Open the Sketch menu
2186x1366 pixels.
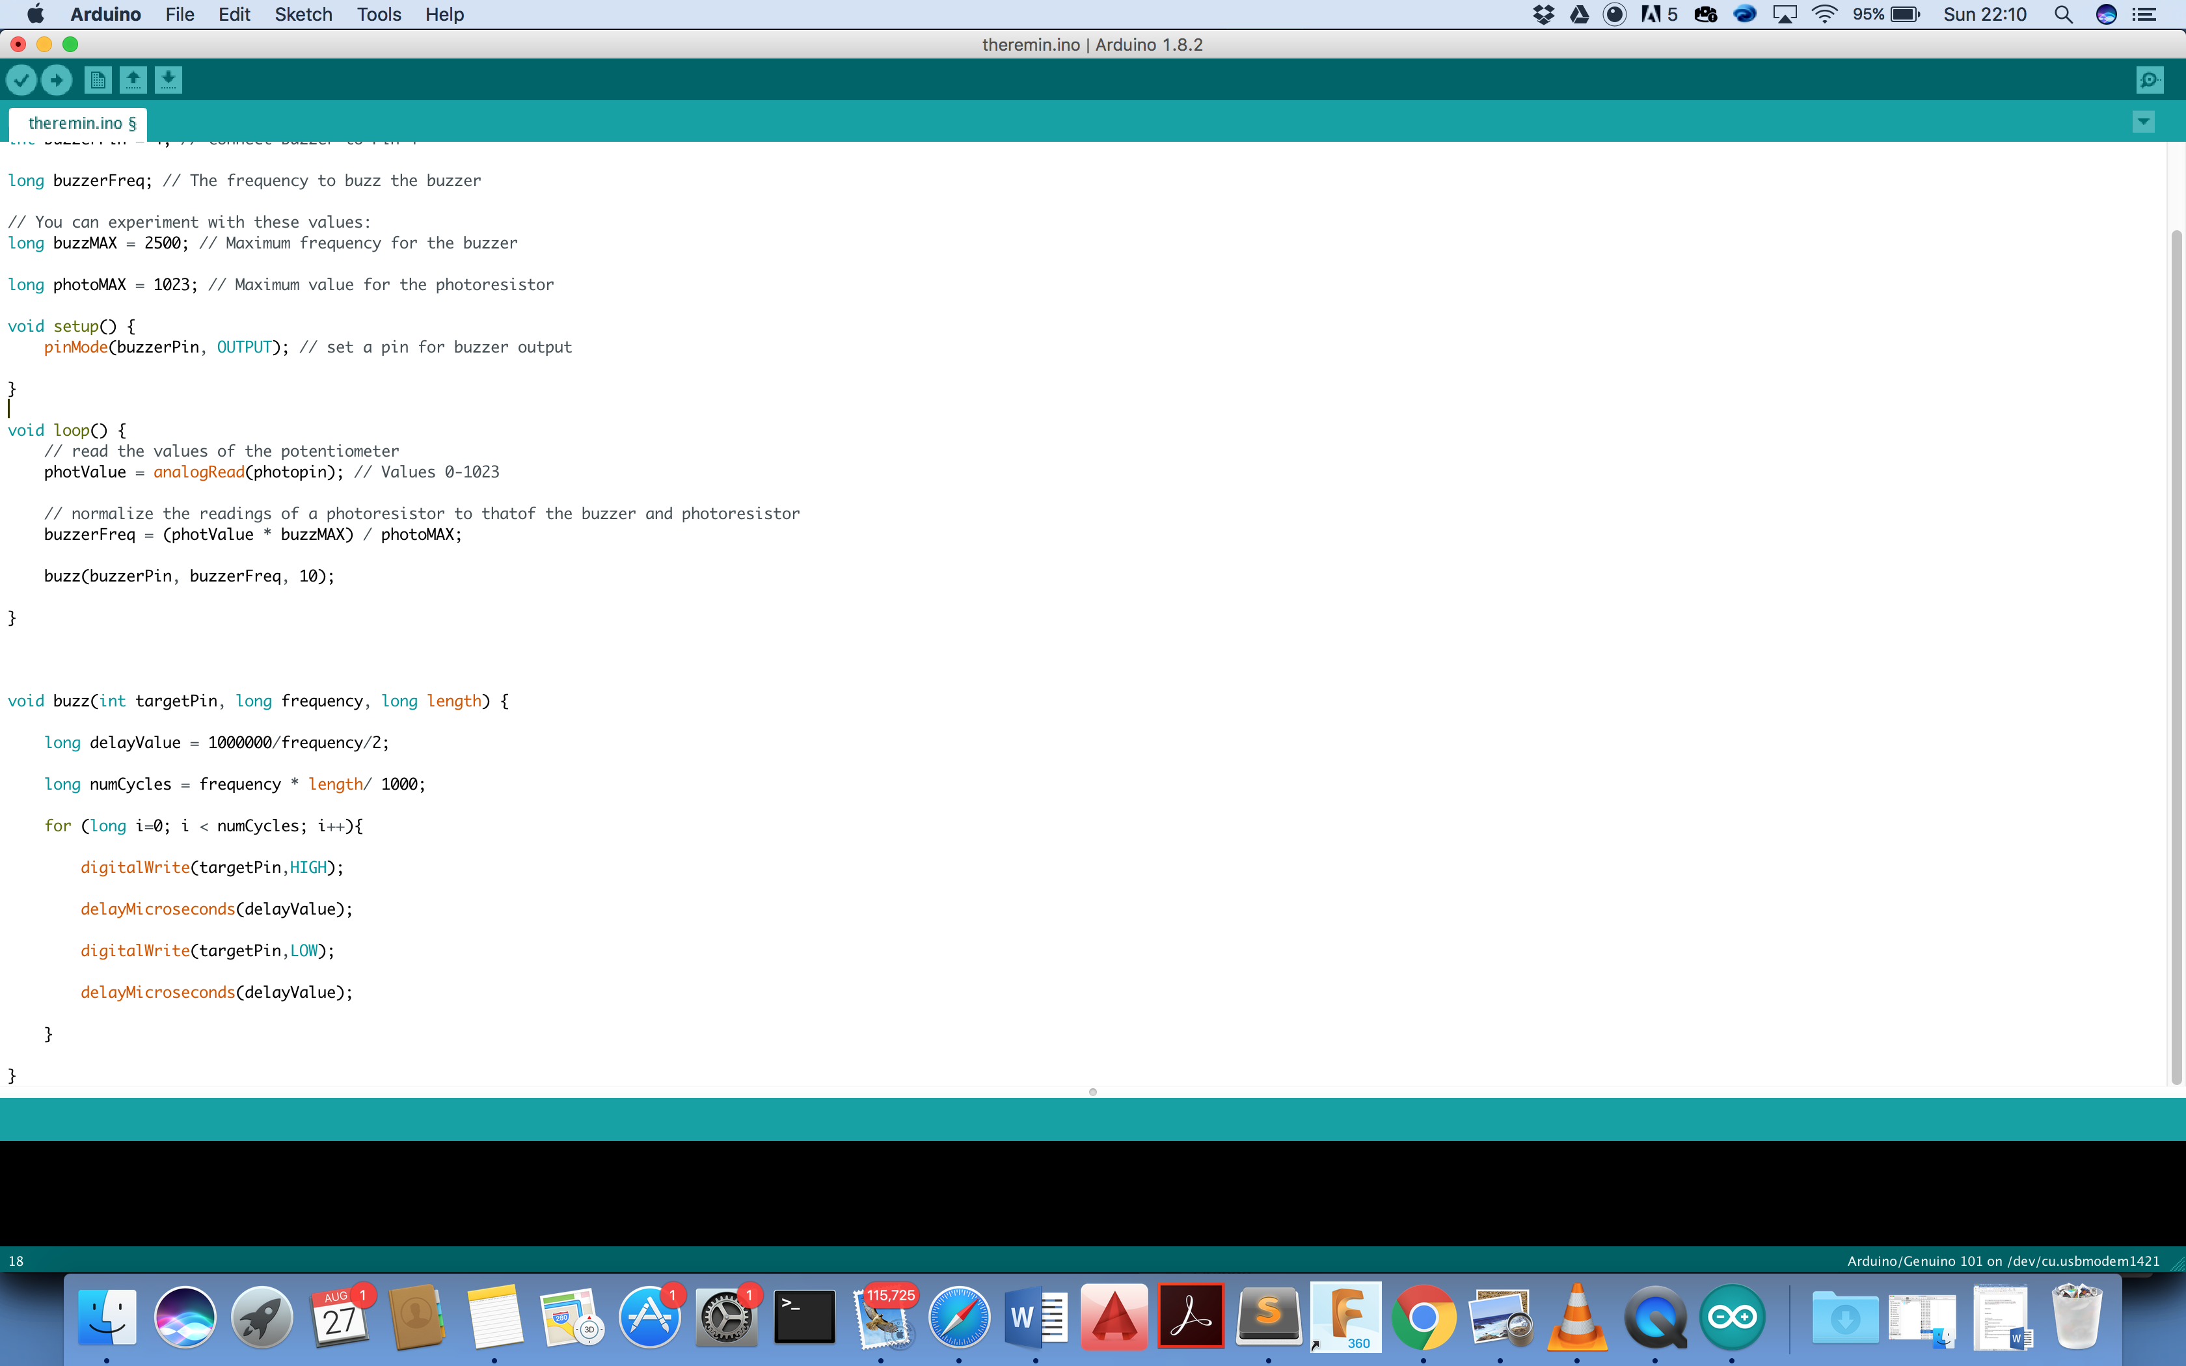(x=304, y=14)
